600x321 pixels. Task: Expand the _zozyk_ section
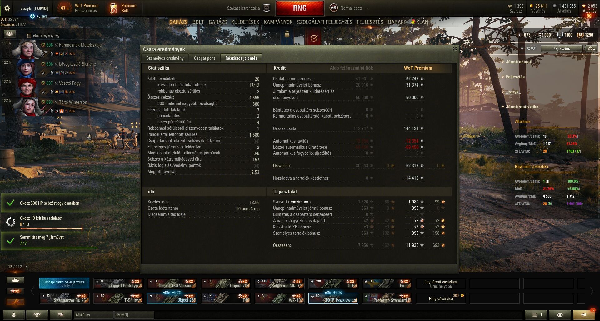[513, 92]
